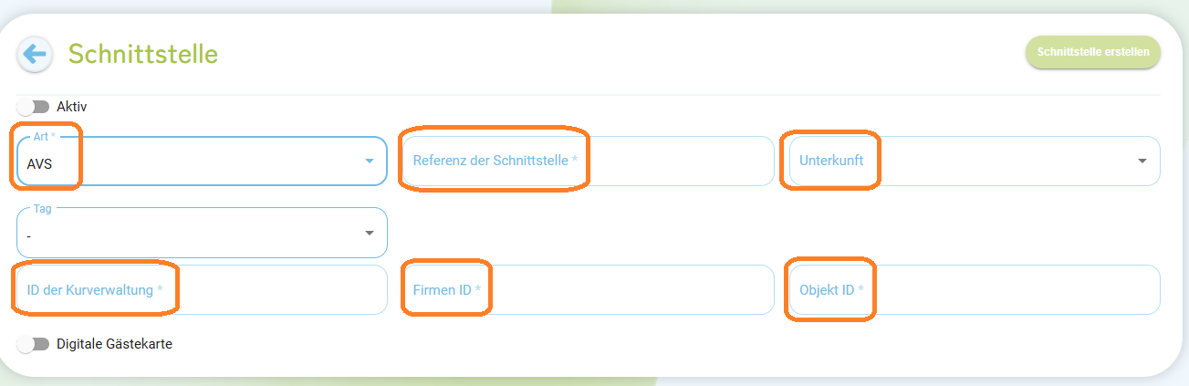Click the Schnittstelle page heading

143,54
